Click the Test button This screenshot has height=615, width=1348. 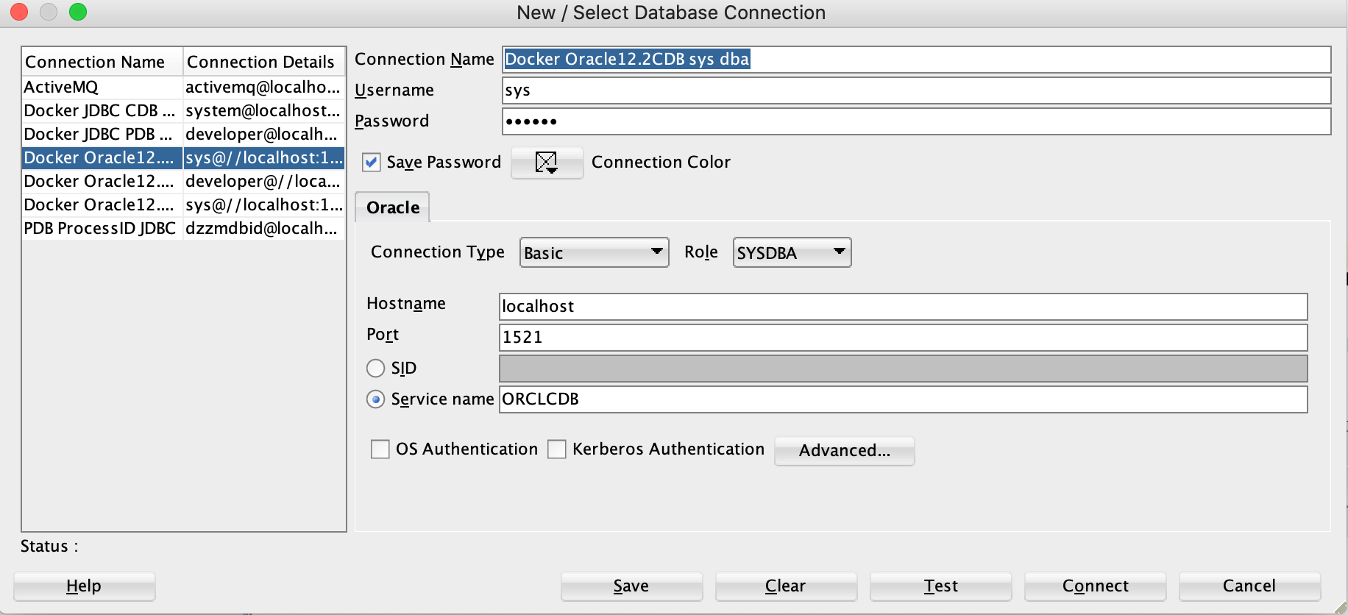[x=941, y=586]
